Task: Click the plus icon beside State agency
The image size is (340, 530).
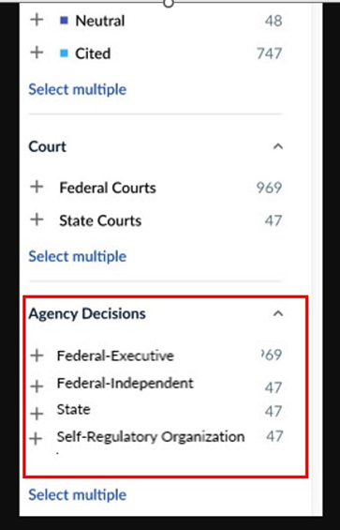Action: pos(37,414)
